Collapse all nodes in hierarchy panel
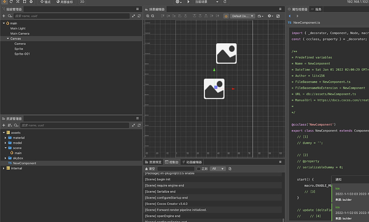The image size is (369, 222). pyautogui.click(x=134, y=15)
